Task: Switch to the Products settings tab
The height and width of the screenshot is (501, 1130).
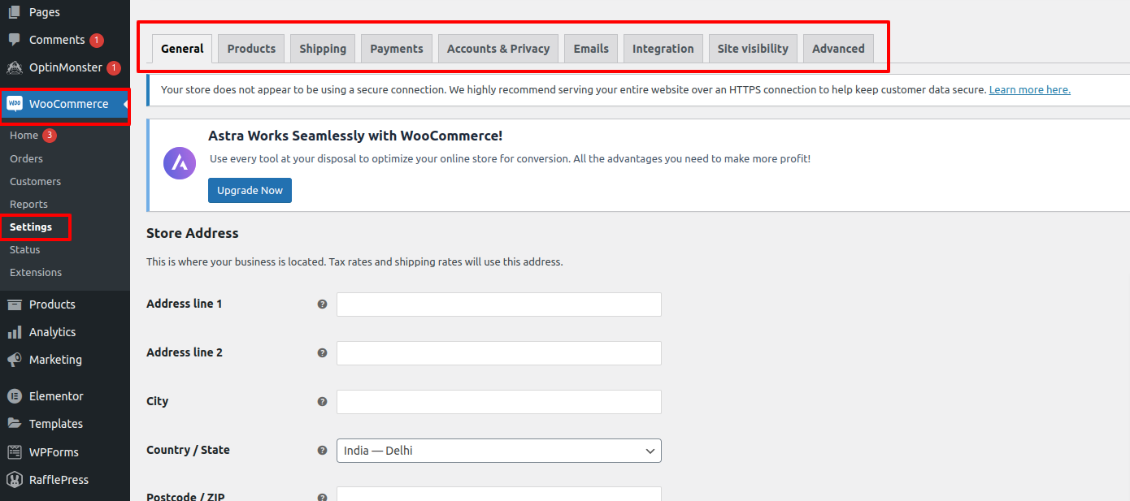Action: tap(251, 49)
